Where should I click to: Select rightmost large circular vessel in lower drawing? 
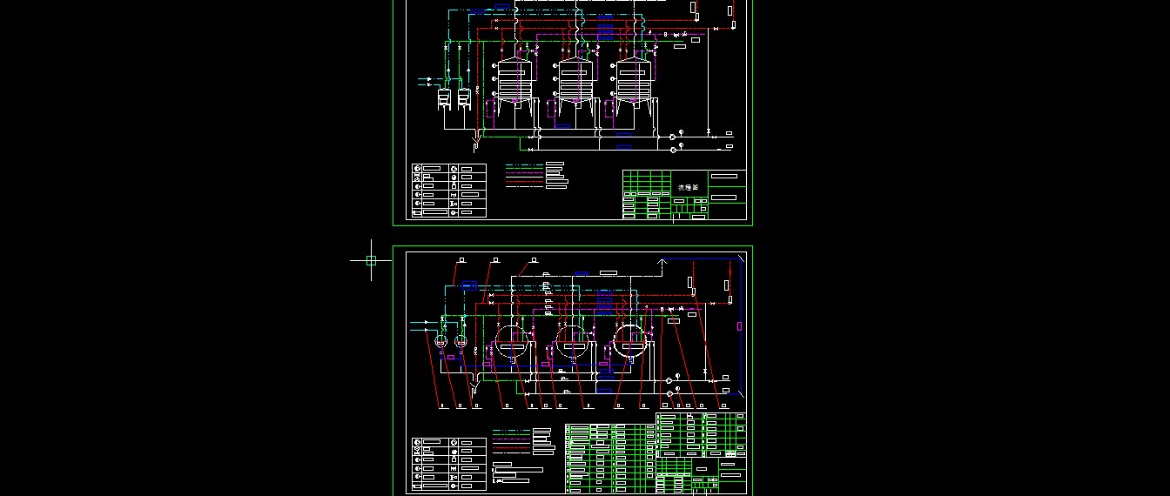pyautogui.click(x=632, y=340)
